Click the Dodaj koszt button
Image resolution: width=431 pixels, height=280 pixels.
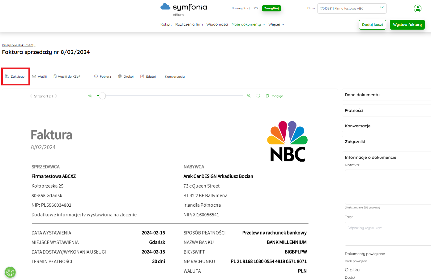click(x=373, y=25)
